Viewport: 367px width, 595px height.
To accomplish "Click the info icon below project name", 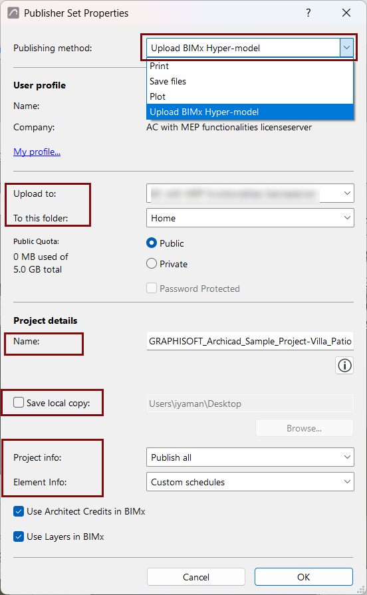I will tap(344, 366).
